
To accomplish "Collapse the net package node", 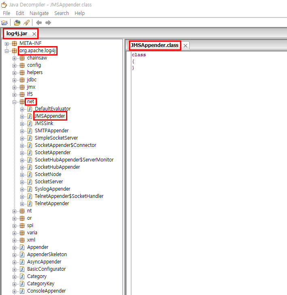I will [x=14, y=102].
